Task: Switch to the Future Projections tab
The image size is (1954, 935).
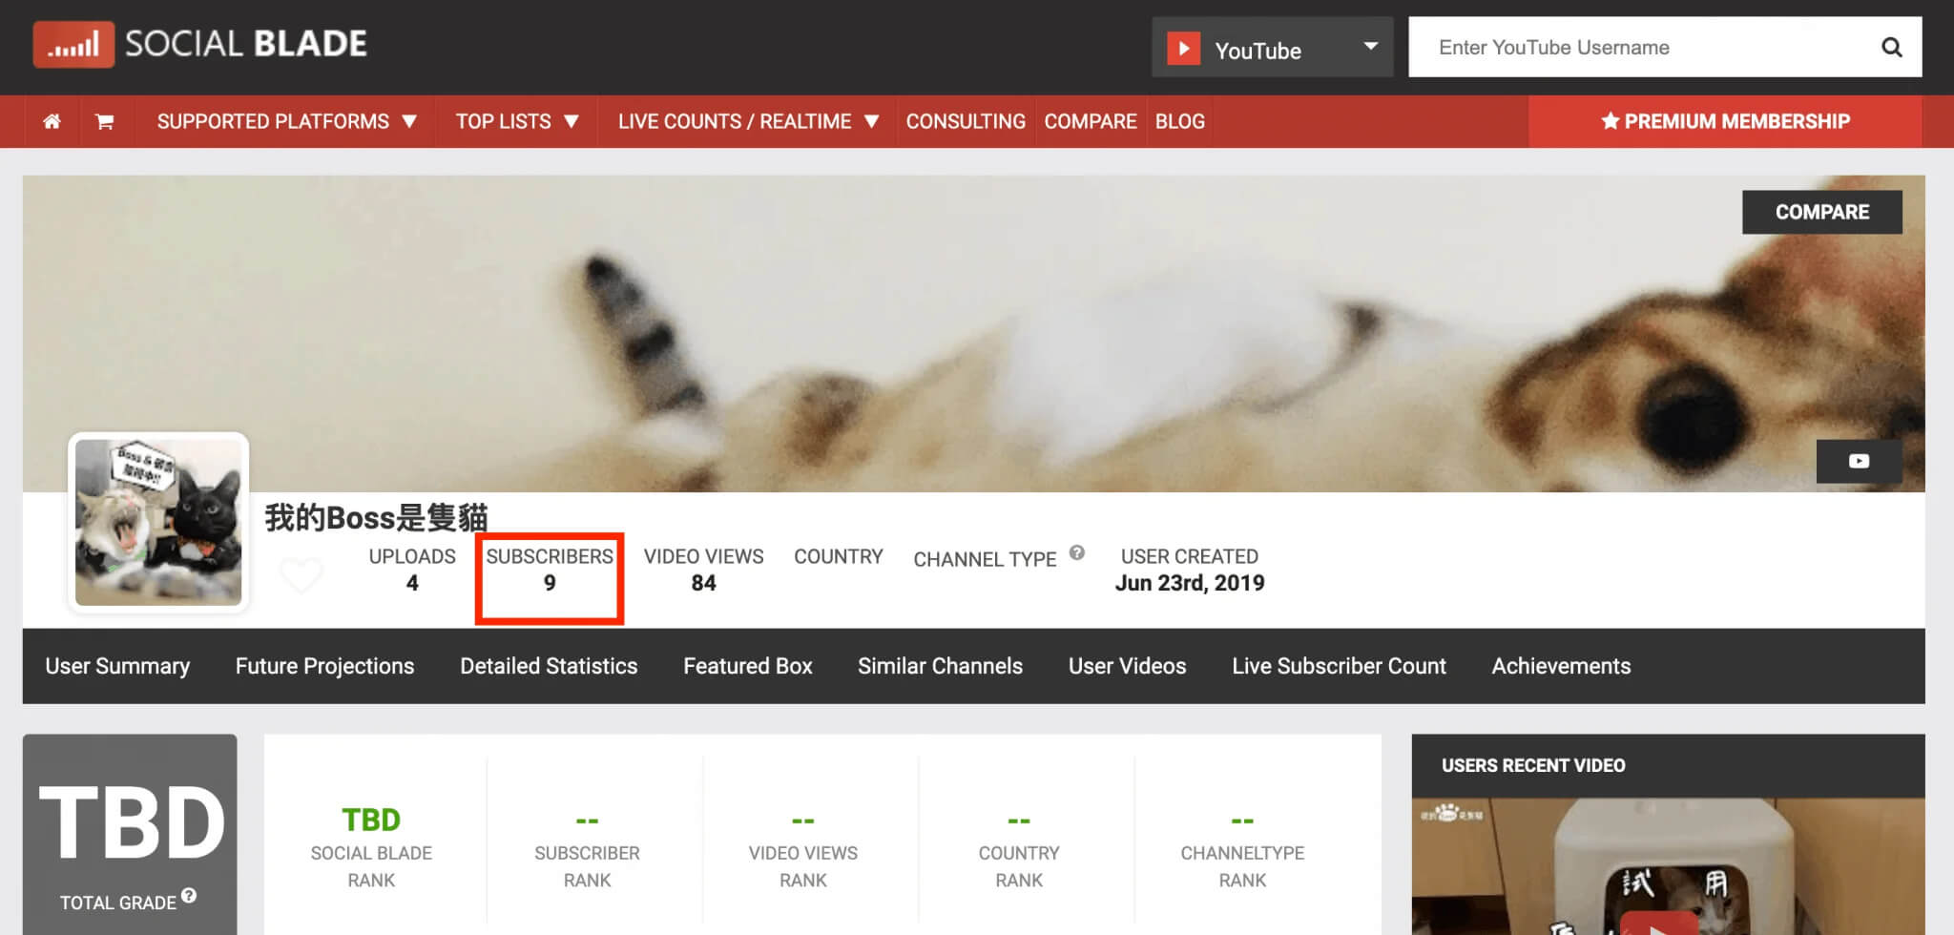Action: [x=324, y=666]
